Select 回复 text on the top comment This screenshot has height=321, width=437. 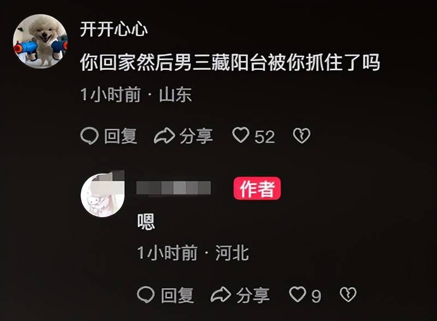pyautogui.click(x=121, y=136)
